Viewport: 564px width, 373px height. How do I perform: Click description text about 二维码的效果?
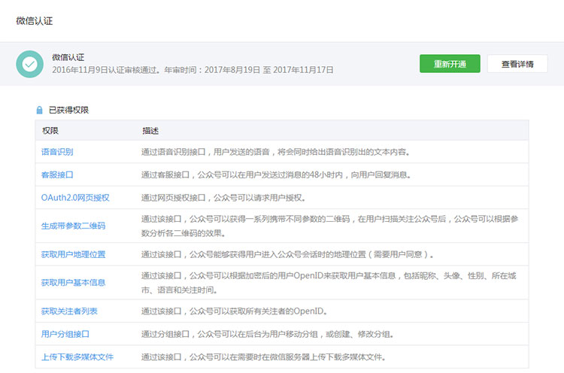(329, 226)
